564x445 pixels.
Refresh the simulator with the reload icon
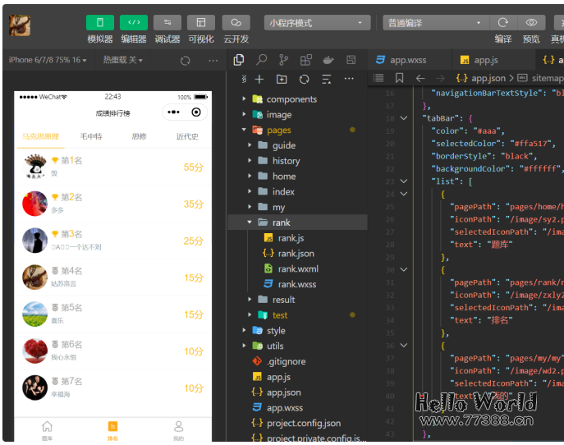point(186,60)
